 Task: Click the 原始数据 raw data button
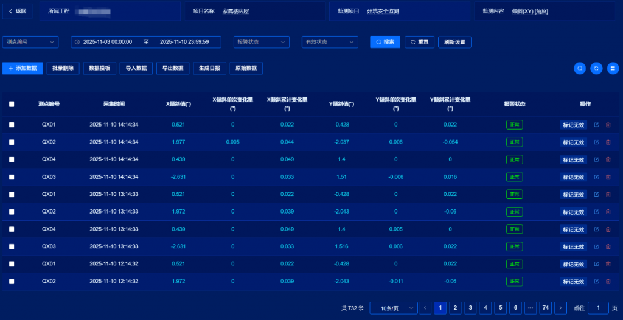click(246, 68)
